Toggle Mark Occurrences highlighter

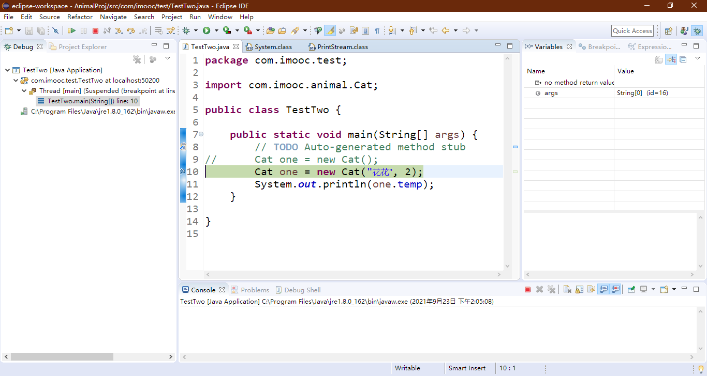330,31
